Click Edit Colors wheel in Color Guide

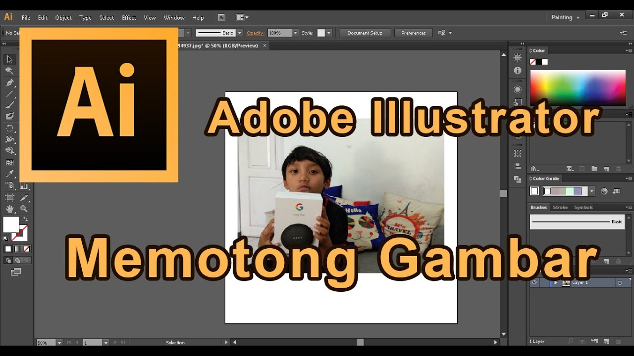(604, 191)
